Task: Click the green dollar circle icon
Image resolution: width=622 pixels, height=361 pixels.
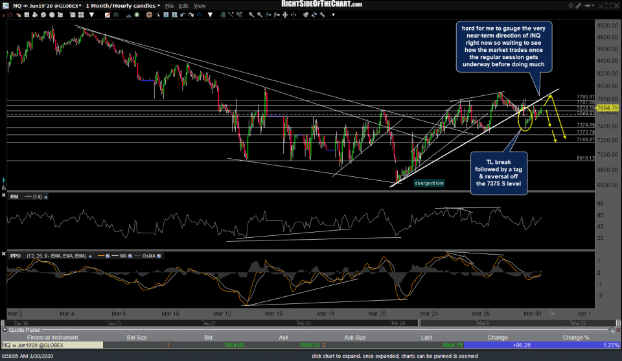Action: (137, 15)
